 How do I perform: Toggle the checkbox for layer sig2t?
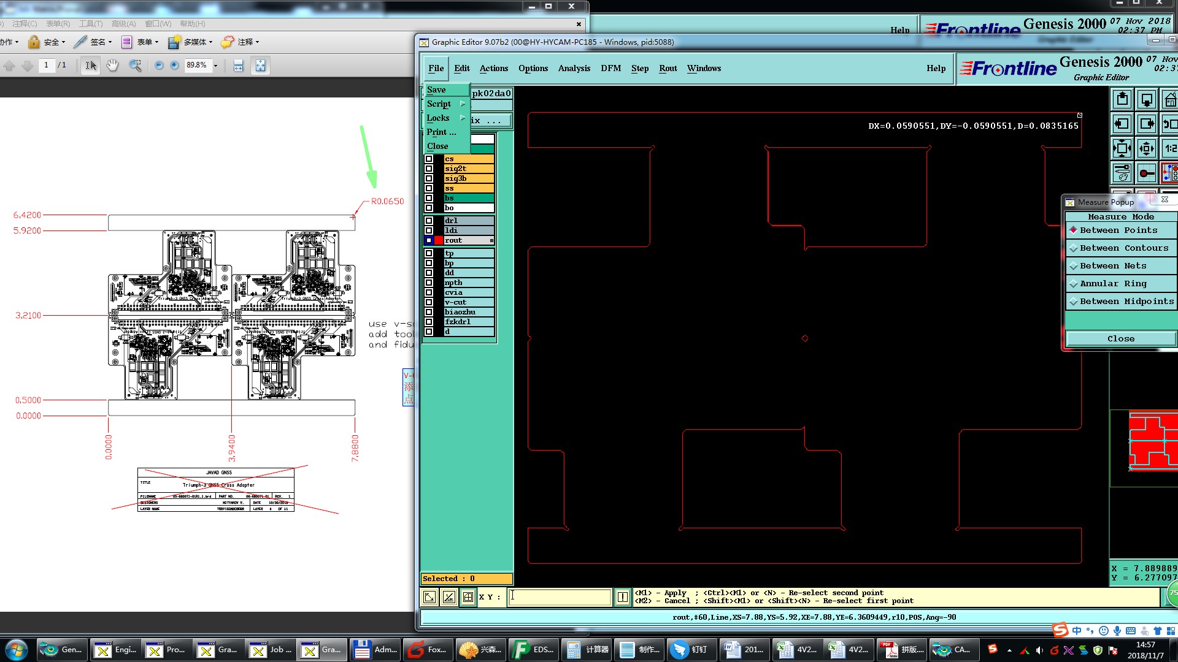coord(429,169)
